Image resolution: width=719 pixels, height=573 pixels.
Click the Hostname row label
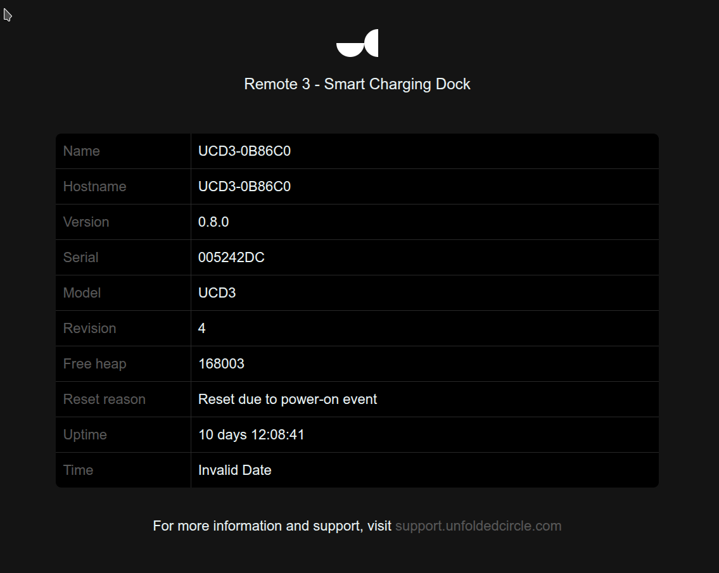(x=94, y=187)
